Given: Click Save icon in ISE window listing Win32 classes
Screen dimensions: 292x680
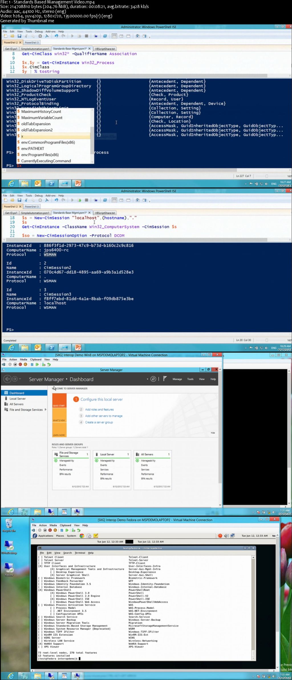Looking at the screenshot, I should [19, 36].
